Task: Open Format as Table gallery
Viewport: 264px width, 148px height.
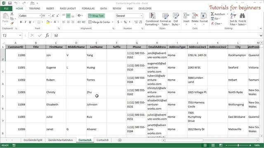Action: [165, 19]
